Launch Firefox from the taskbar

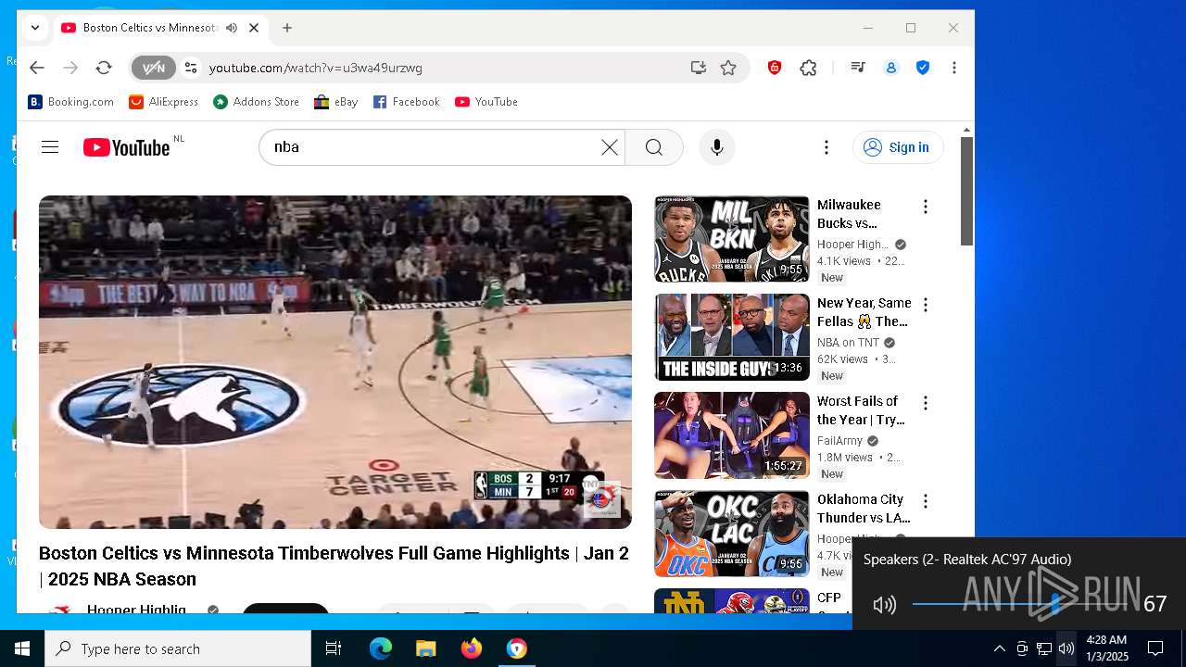tap(471, 648)
